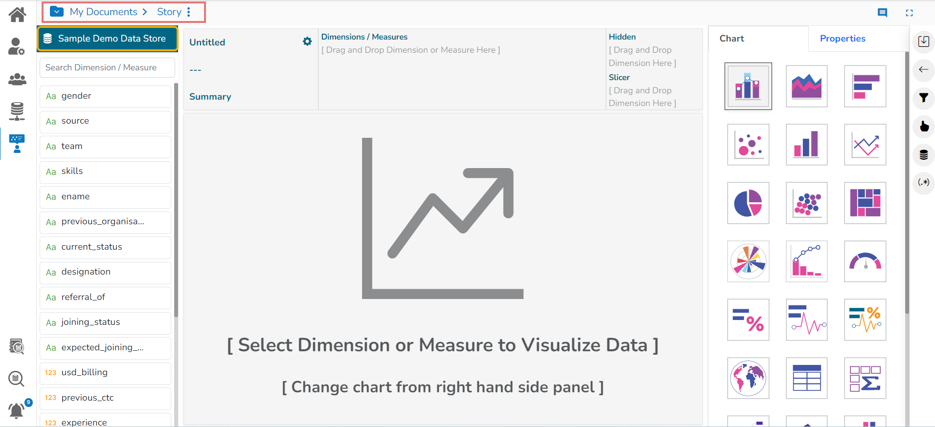Open the filter funnel icon
935x427 pixels.
pos(924,98)
